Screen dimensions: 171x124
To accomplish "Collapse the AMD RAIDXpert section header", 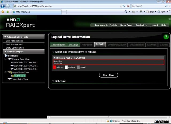I will coord(5,52).
